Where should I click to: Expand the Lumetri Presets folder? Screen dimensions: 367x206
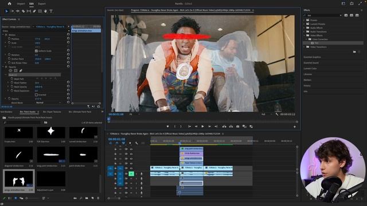click(x=304, y=24)
